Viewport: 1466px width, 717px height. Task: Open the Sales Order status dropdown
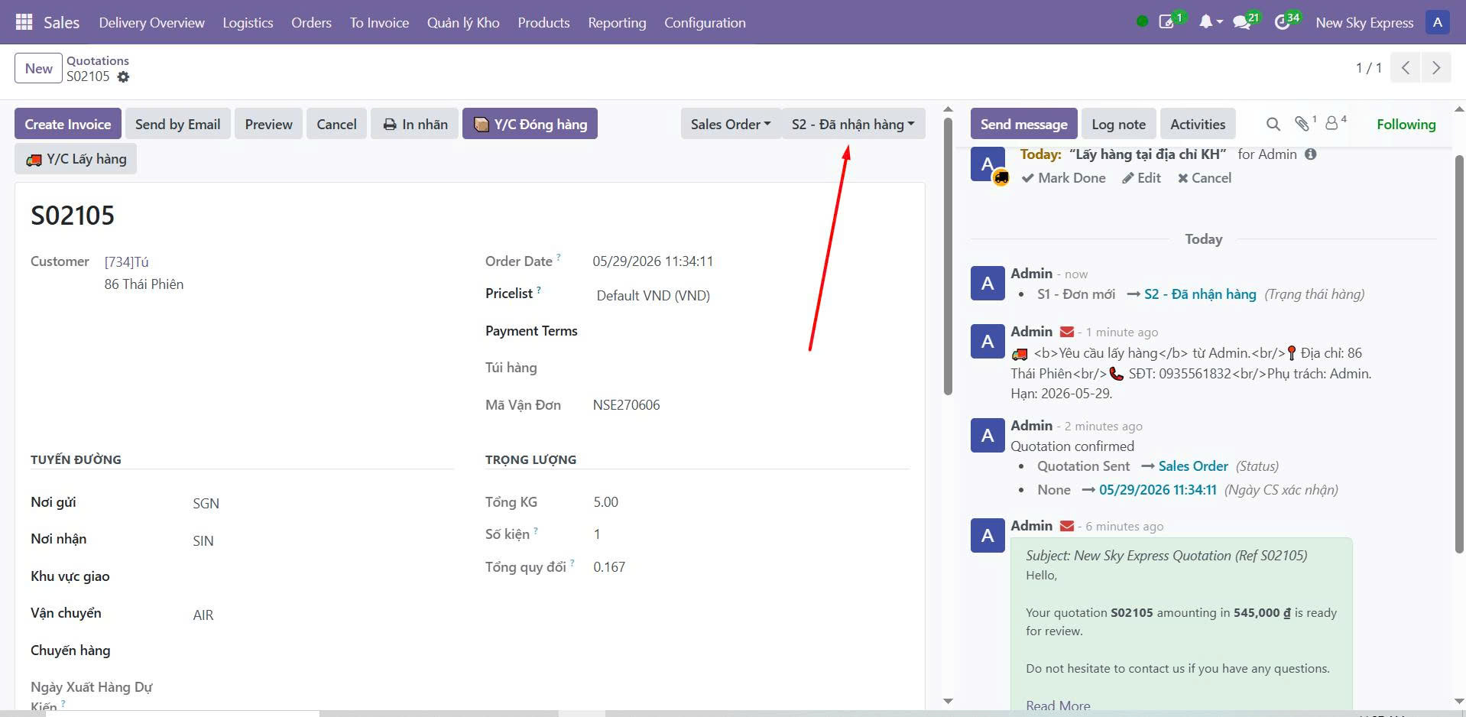click(x=731, y=124)
